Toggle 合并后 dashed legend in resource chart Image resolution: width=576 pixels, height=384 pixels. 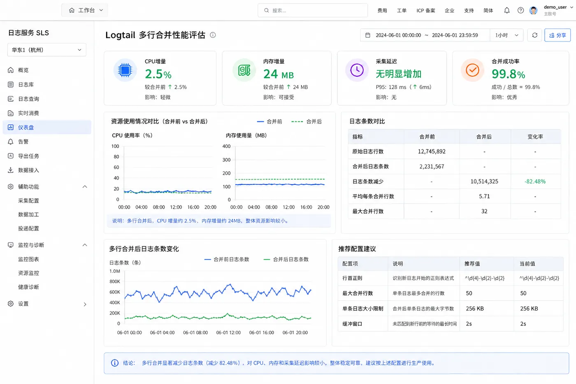coord(307,121)
